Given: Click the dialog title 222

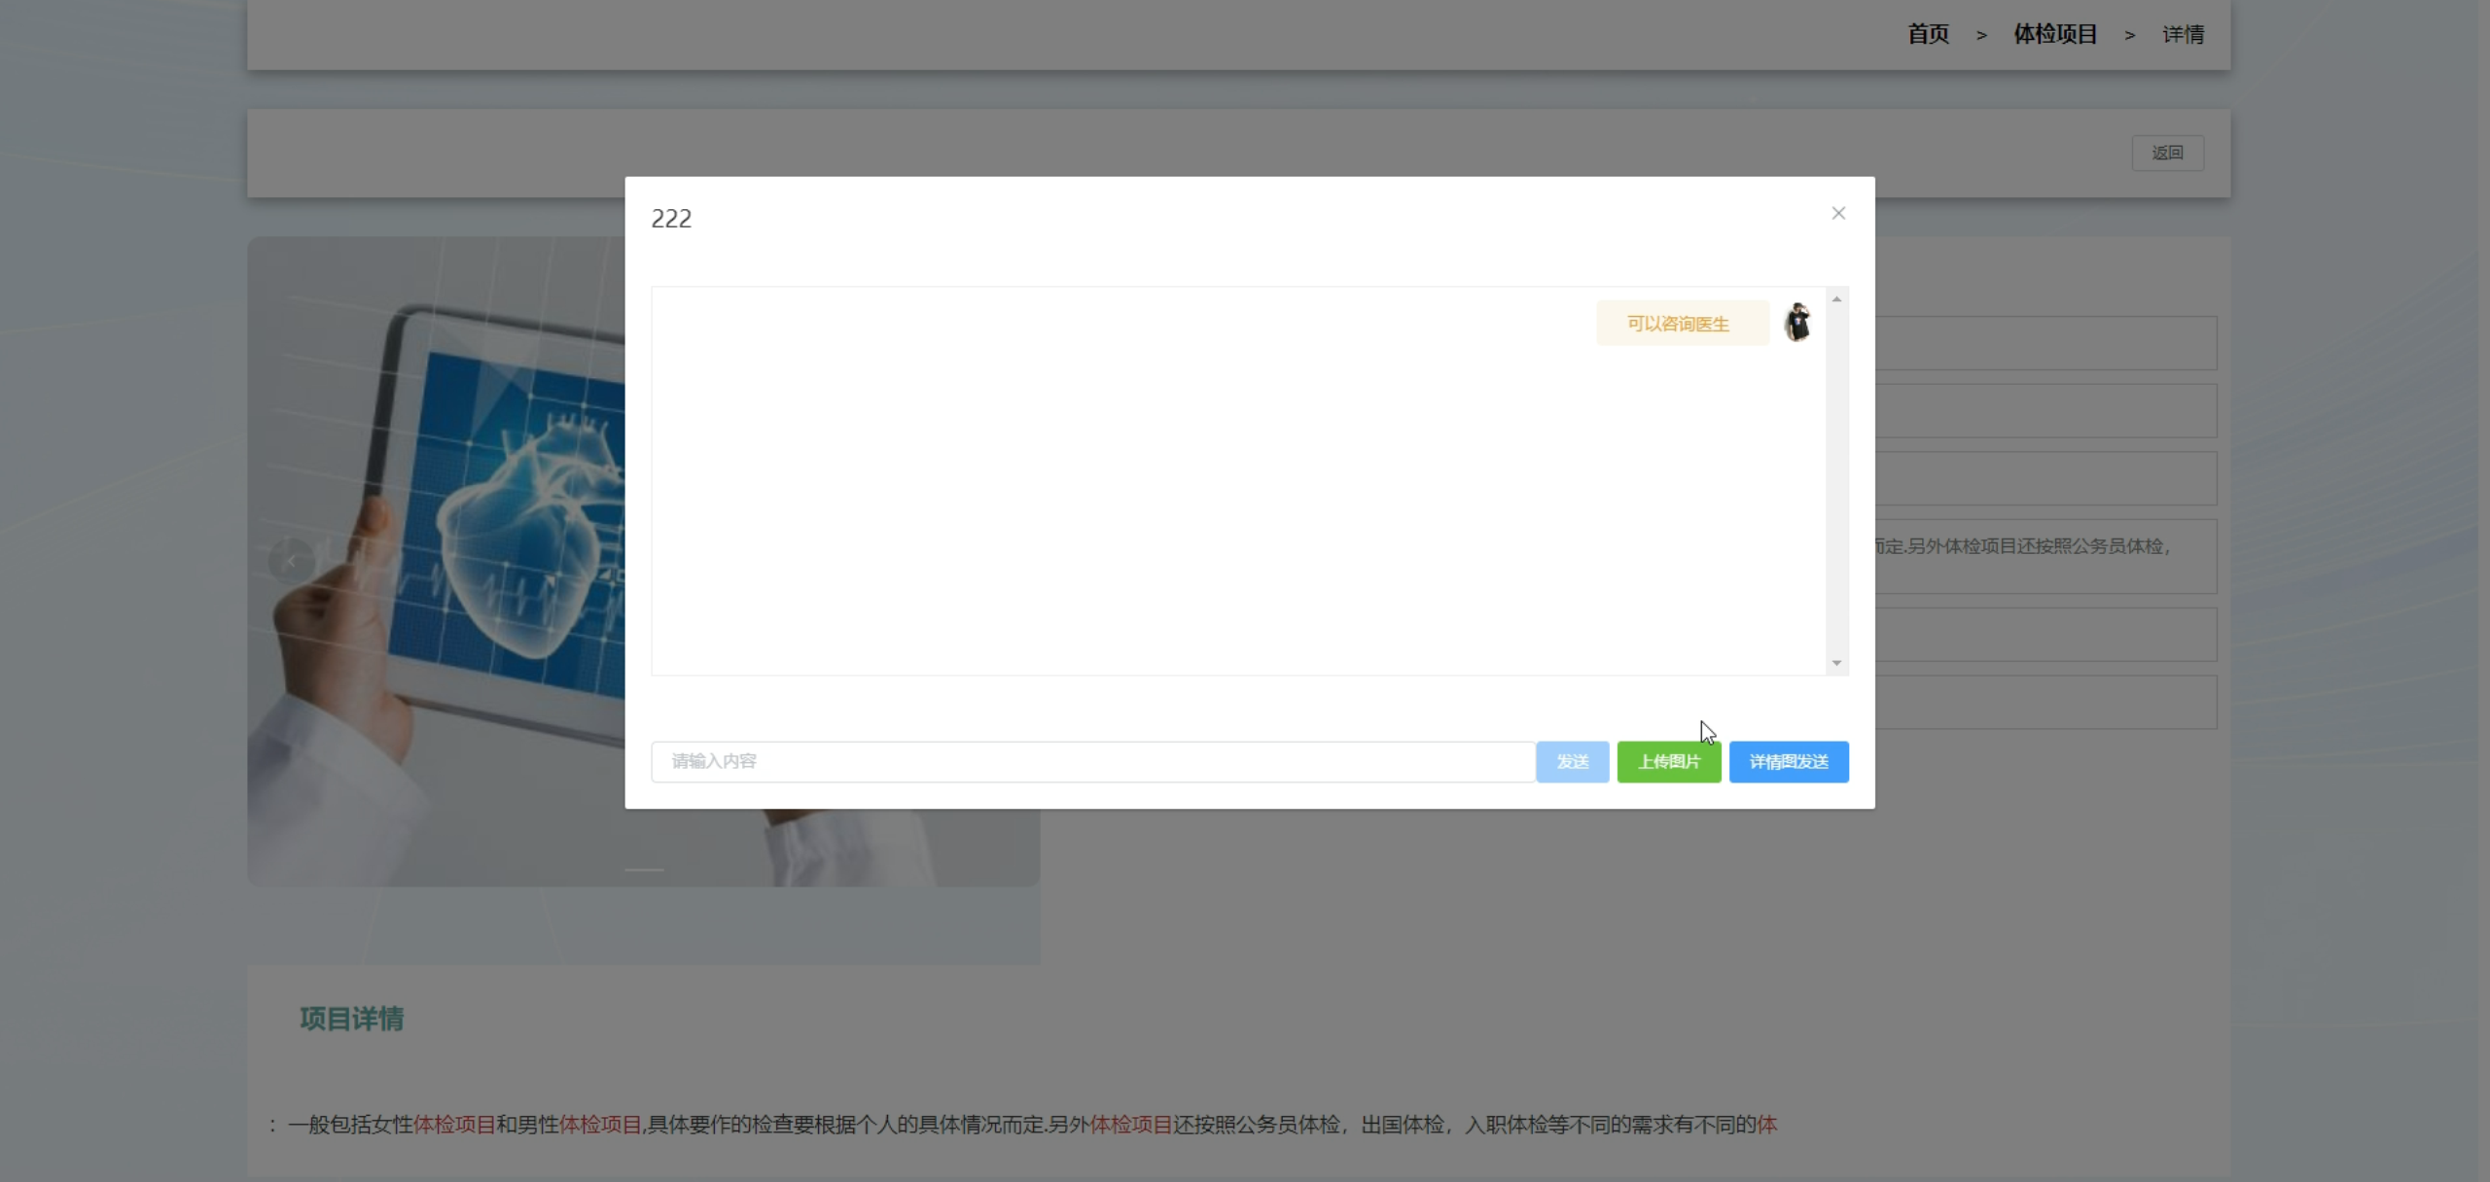Looking at the screenshot, I should point(671,219).
